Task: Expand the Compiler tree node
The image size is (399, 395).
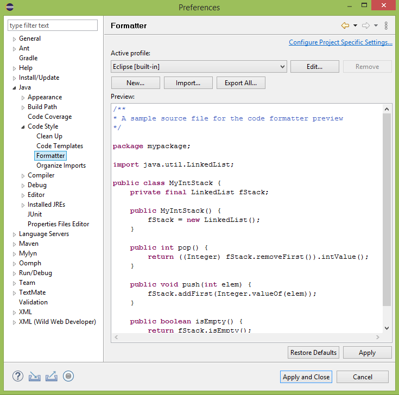Action: pyautogui.click(x=23, y=176)
